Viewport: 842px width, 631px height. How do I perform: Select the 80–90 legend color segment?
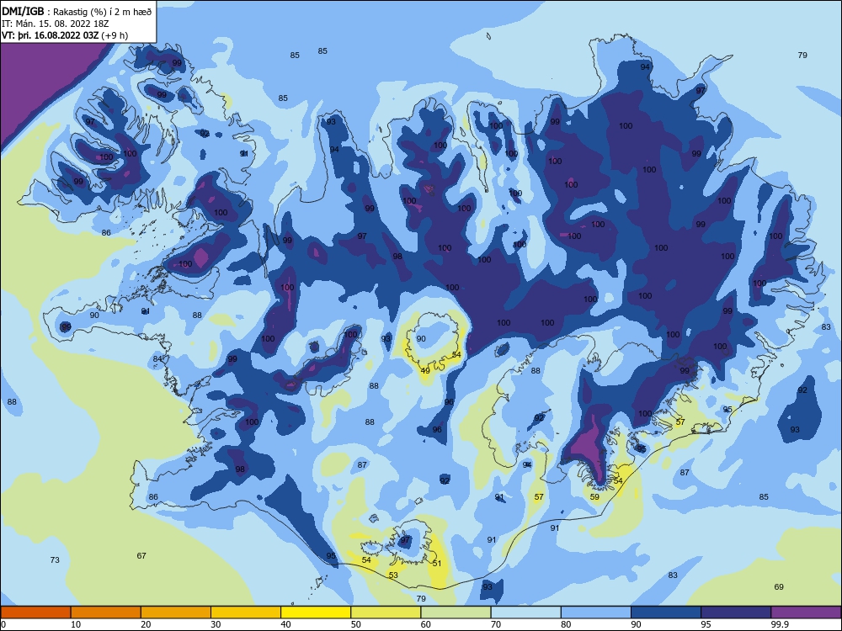(x=596, y=612)
